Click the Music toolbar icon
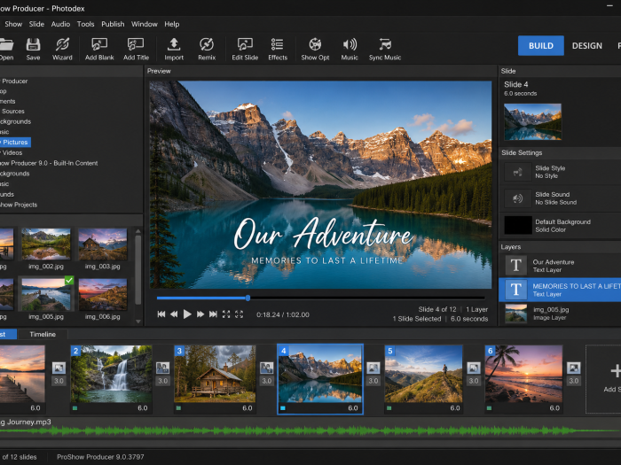This screenshot has height=465, width=621. [350, 49]
